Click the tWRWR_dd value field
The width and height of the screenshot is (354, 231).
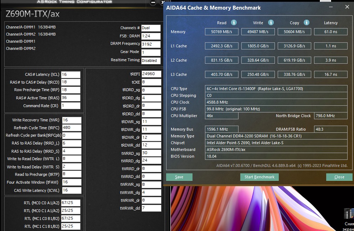[151, 208]
